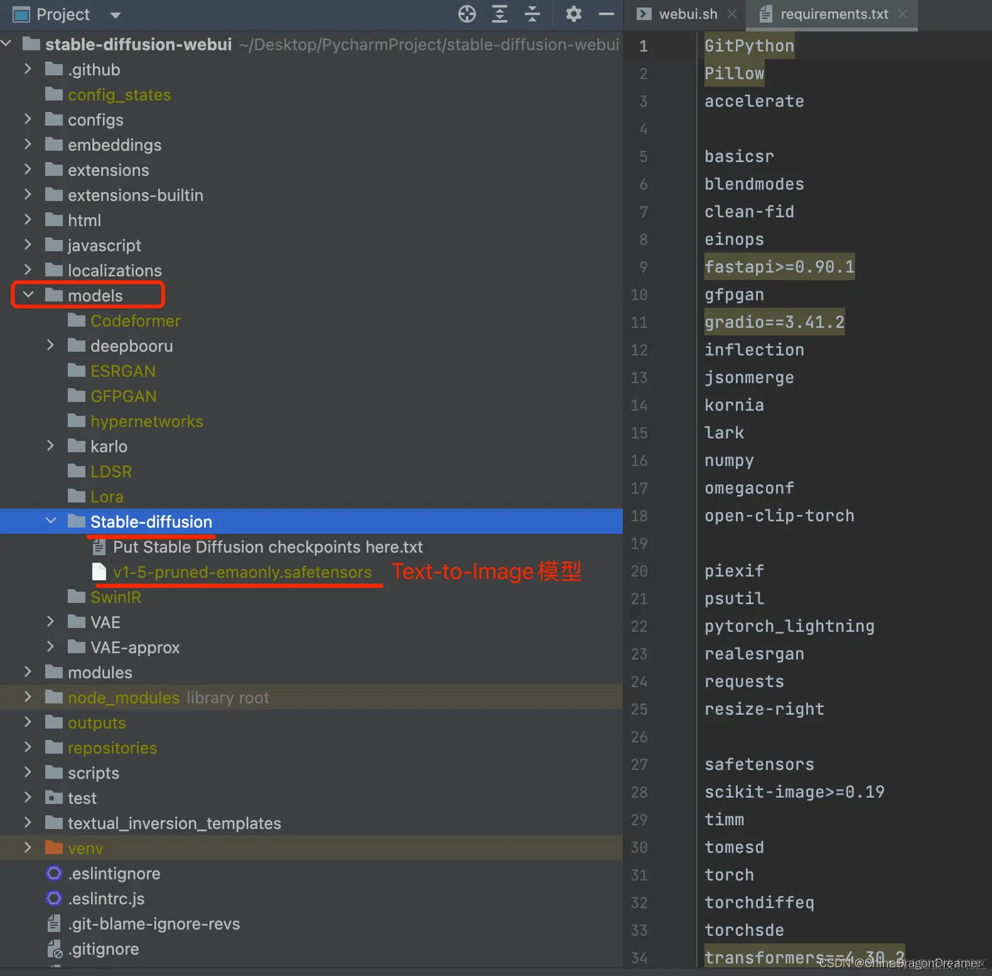Open Project panel settings gear

point(573,14)
